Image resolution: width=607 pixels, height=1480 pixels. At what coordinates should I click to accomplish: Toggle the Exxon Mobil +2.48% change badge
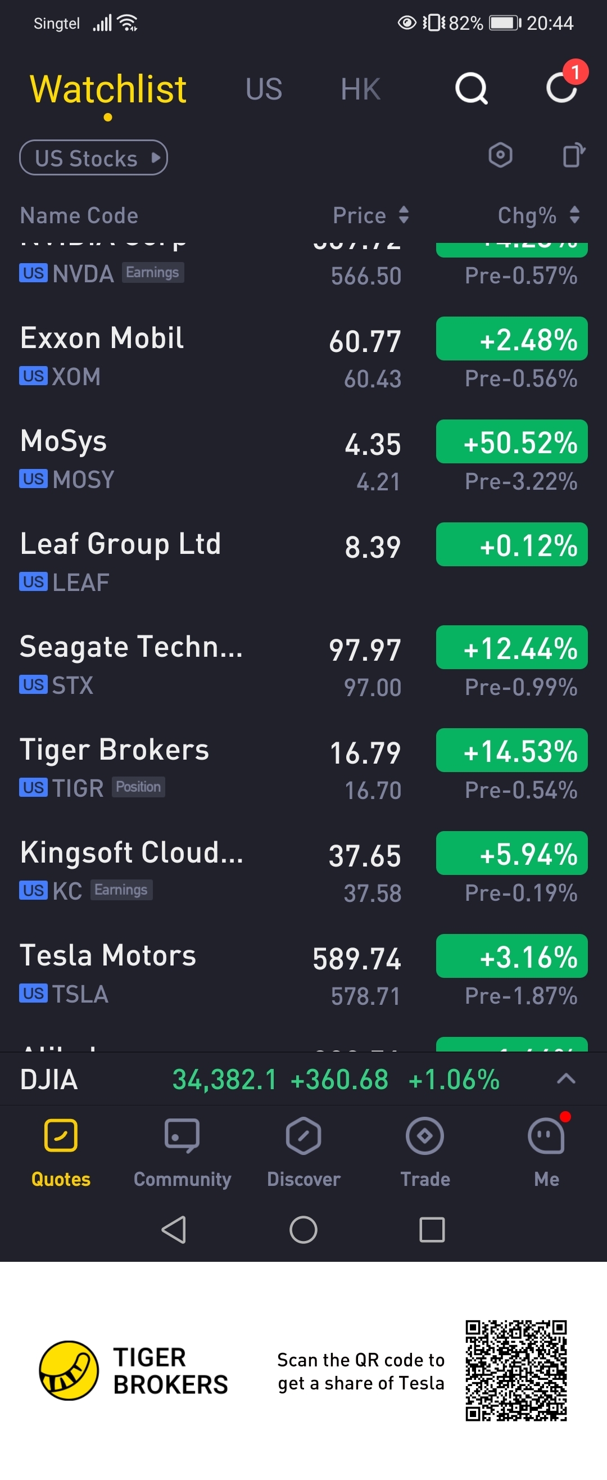click(x=511, y=339)
